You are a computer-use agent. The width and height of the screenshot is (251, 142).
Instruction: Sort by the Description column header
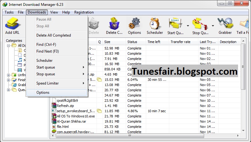coord(229,42)
